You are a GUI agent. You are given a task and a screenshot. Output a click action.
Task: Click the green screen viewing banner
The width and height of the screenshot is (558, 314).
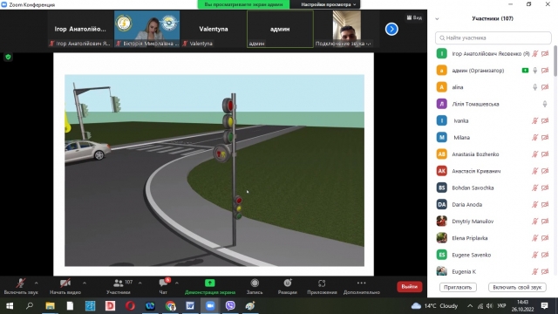click(243, 4)
